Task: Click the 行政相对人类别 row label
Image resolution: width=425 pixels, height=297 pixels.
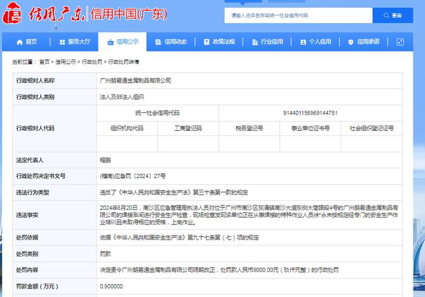Action: [x=35, y=97]
